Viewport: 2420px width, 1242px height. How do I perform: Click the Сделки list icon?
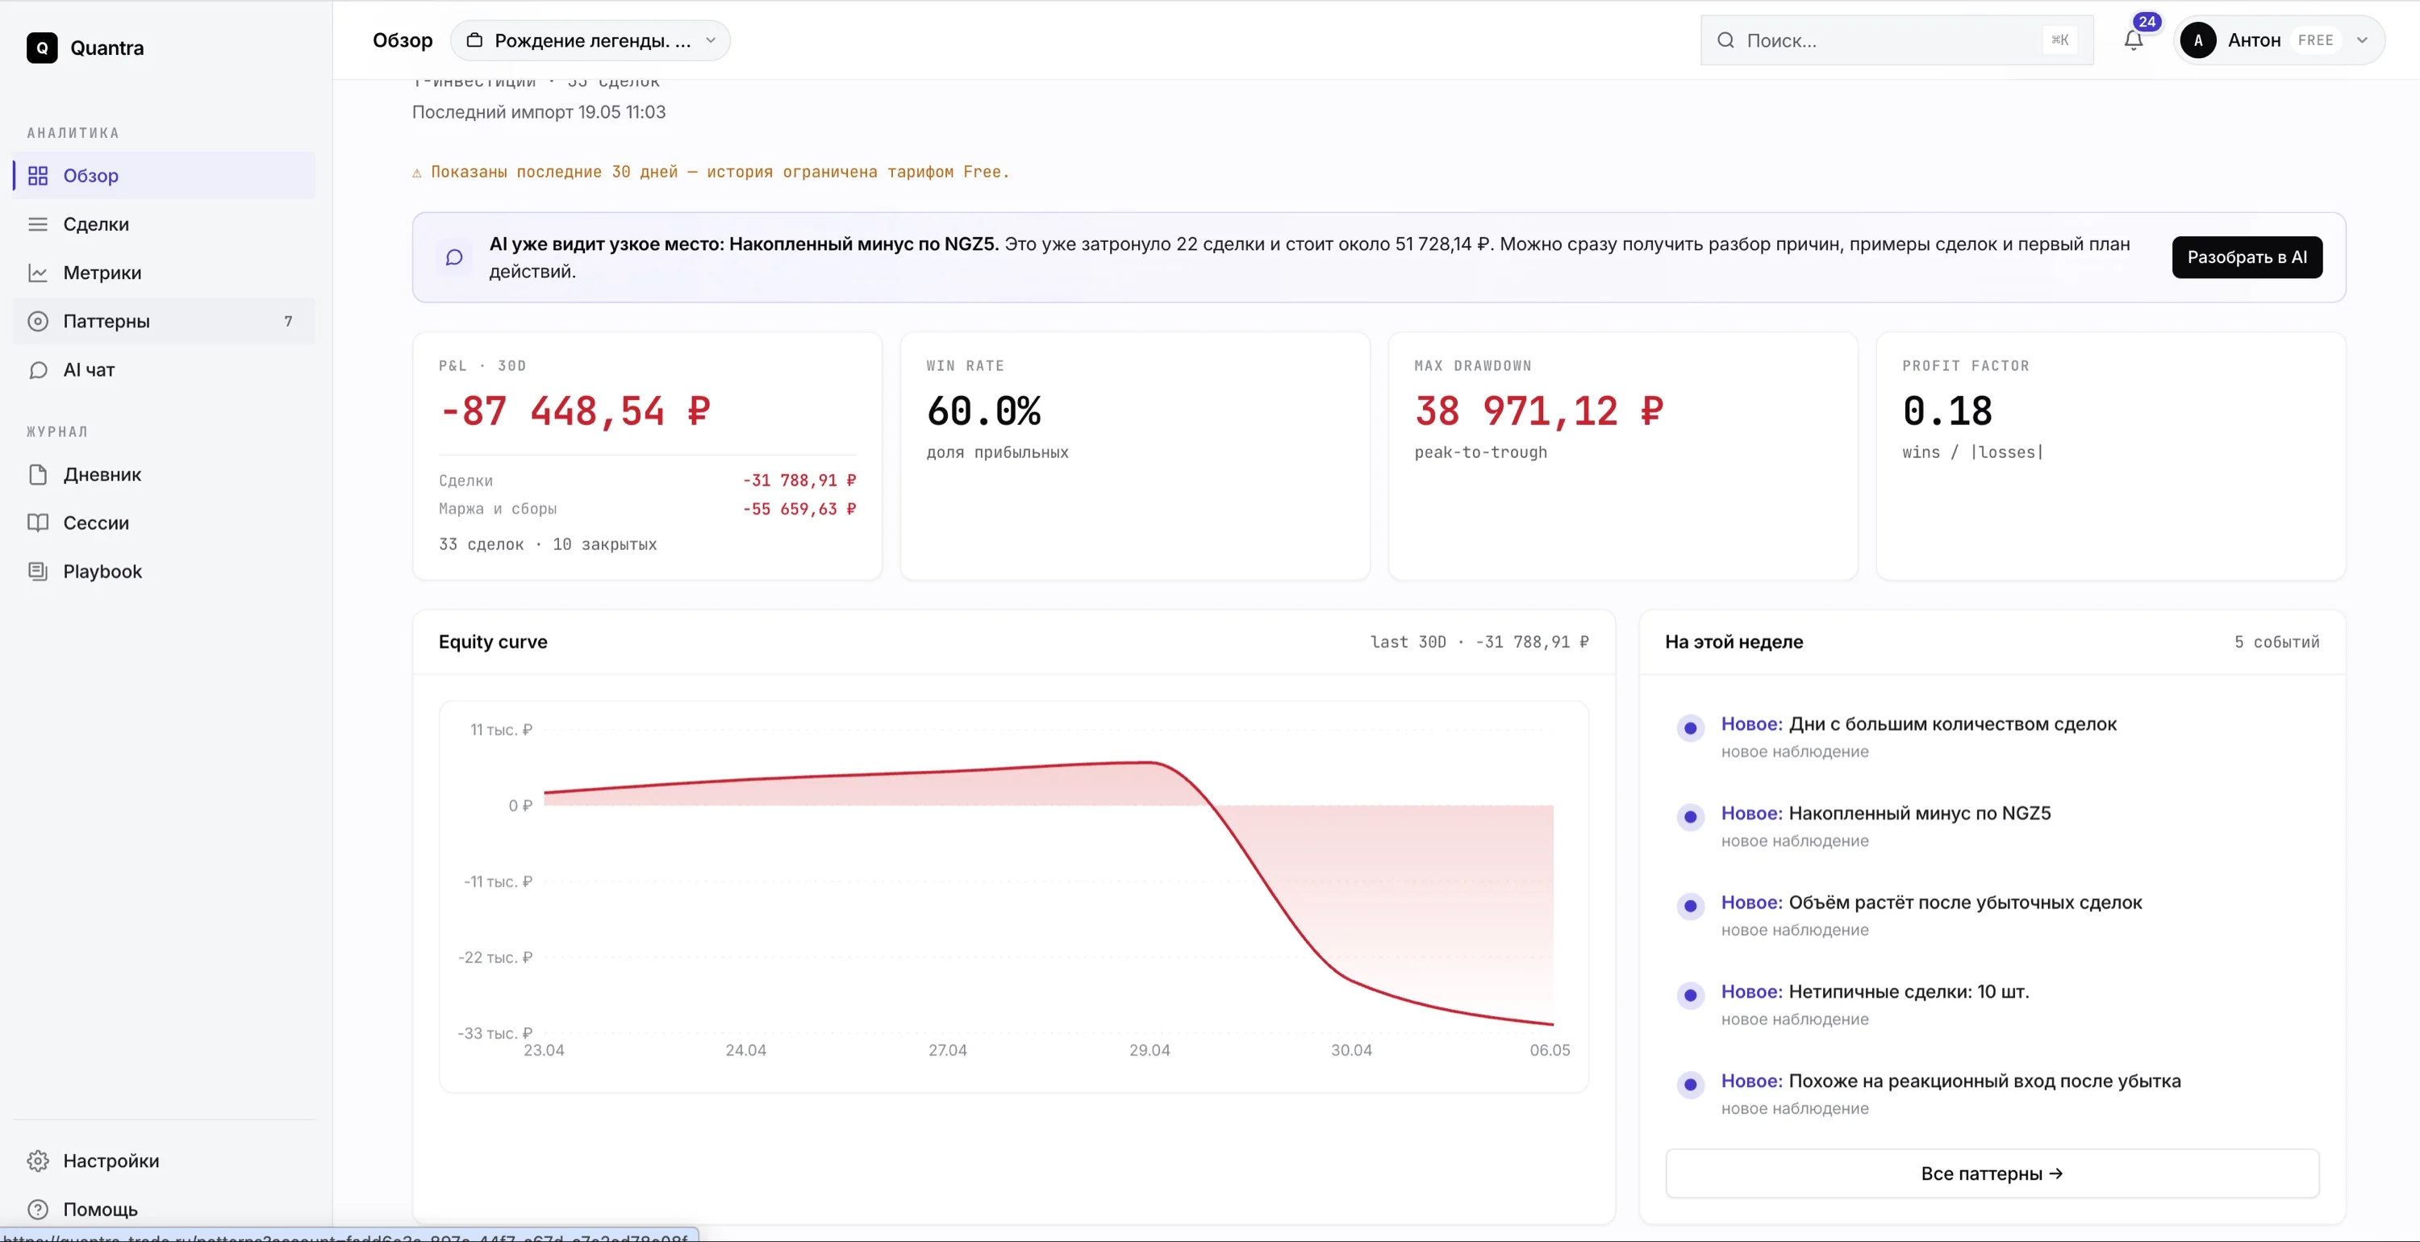(x=38, y=224)
